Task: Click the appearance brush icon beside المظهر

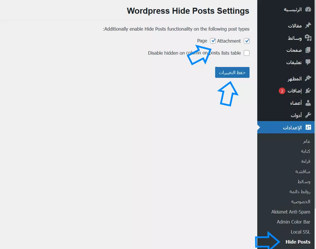Action: (x=308, y=78)
